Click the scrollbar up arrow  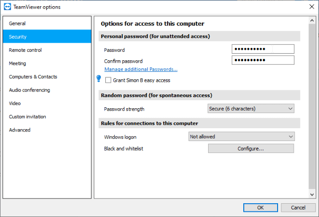coord(312,20)
